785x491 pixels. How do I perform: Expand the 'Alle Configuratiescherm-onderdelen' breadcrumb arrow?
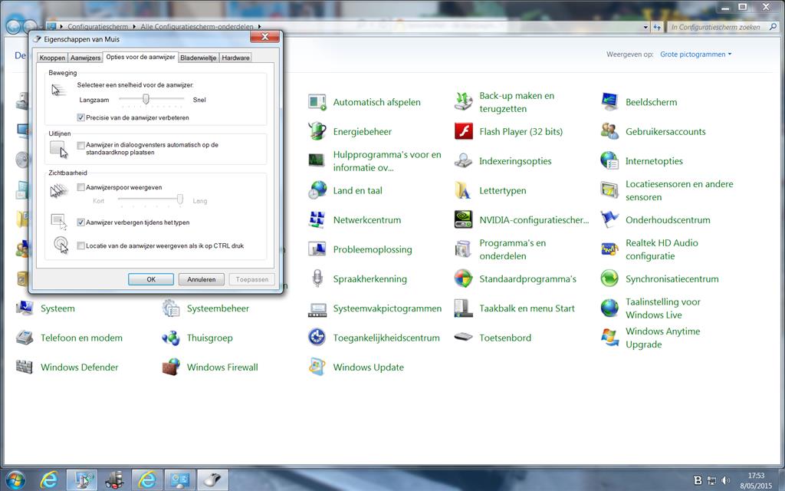coord(260,27)
